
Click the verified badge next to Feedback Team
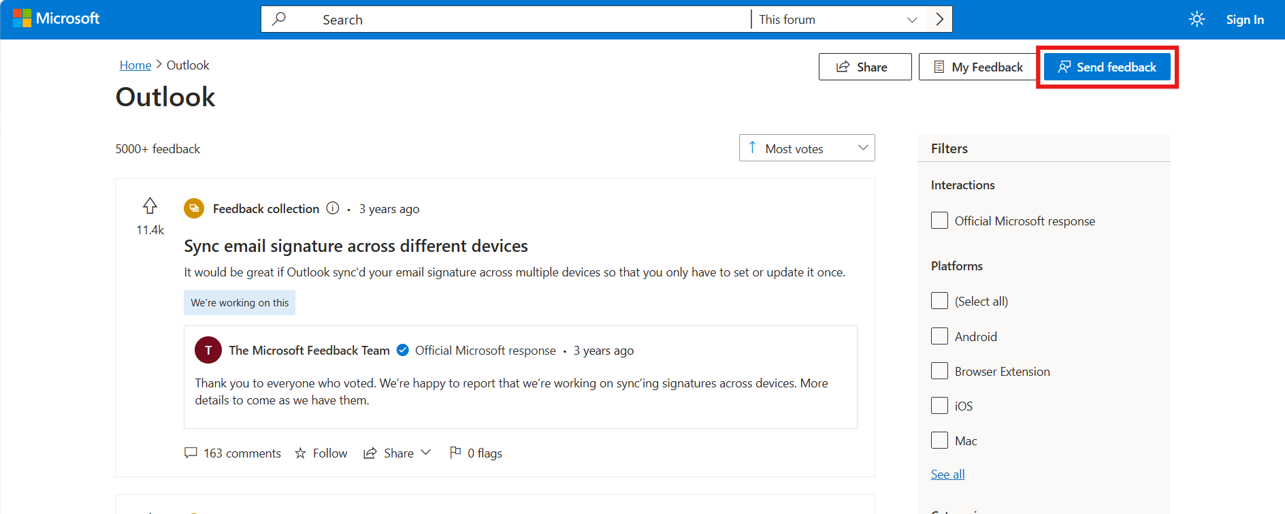pos(403,350)
